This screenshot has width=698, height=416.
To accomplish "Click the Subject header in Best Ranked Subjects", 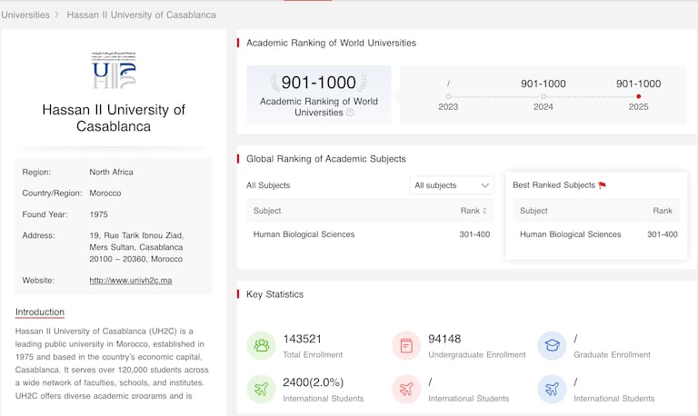I will (x=533, y=211).
